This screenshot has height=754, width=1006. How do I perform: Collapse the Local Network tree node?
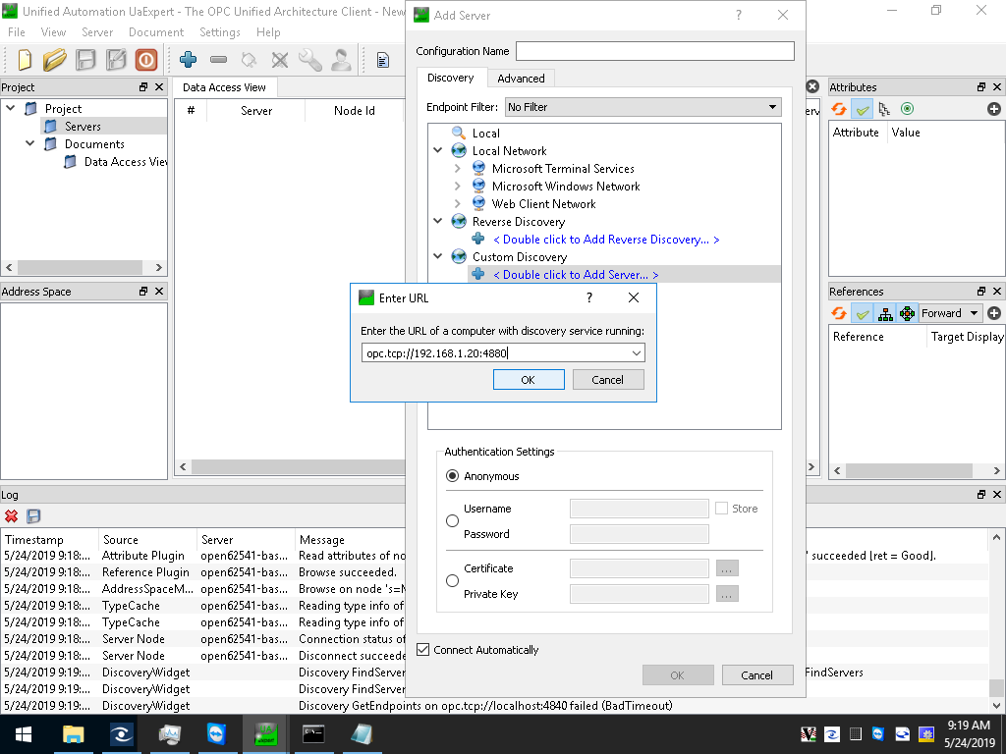(x=438, y=150)
